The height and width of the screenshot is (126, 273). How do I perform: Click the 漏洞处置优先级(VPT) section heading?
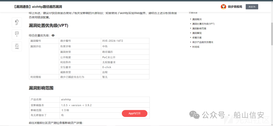pos(48,25)
